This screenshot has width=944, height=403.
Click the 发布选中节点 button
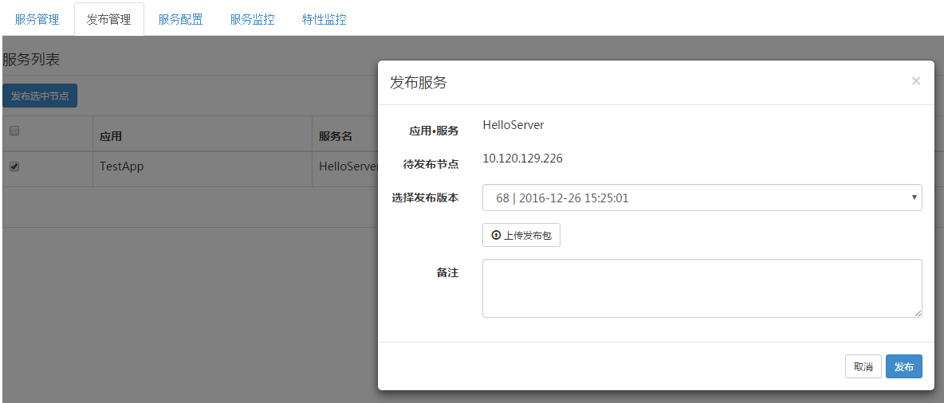coord(40,96)
